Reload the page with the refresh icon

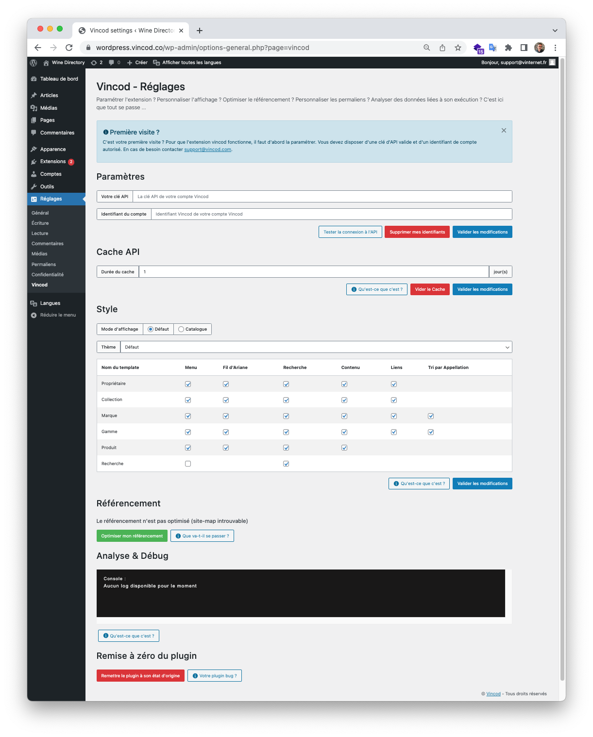click(69, 48)
